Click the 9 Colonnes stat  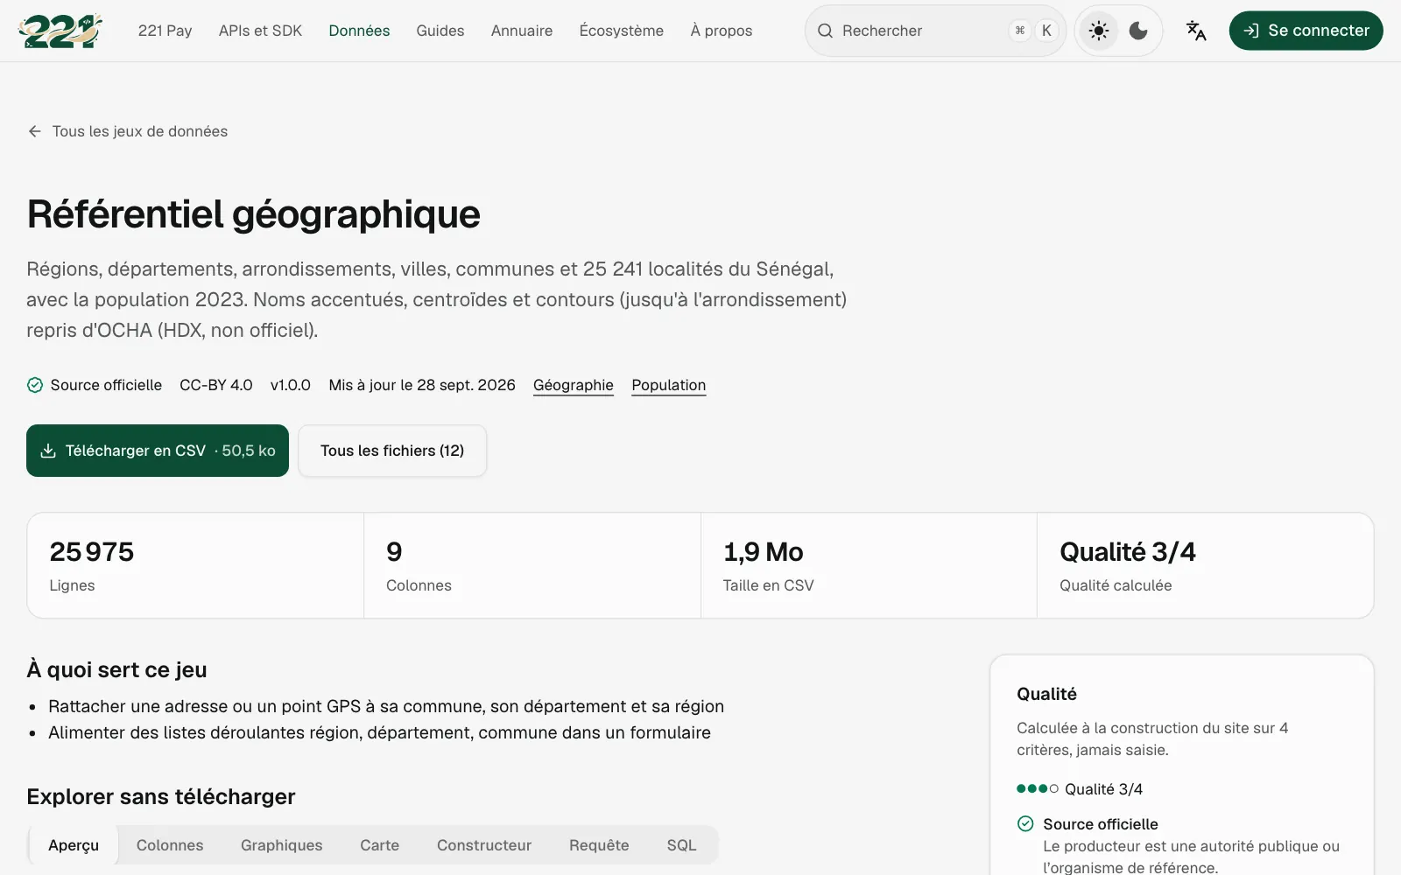tap(532, 565)
